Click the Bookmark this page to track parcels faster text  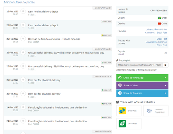click(136, 70)
